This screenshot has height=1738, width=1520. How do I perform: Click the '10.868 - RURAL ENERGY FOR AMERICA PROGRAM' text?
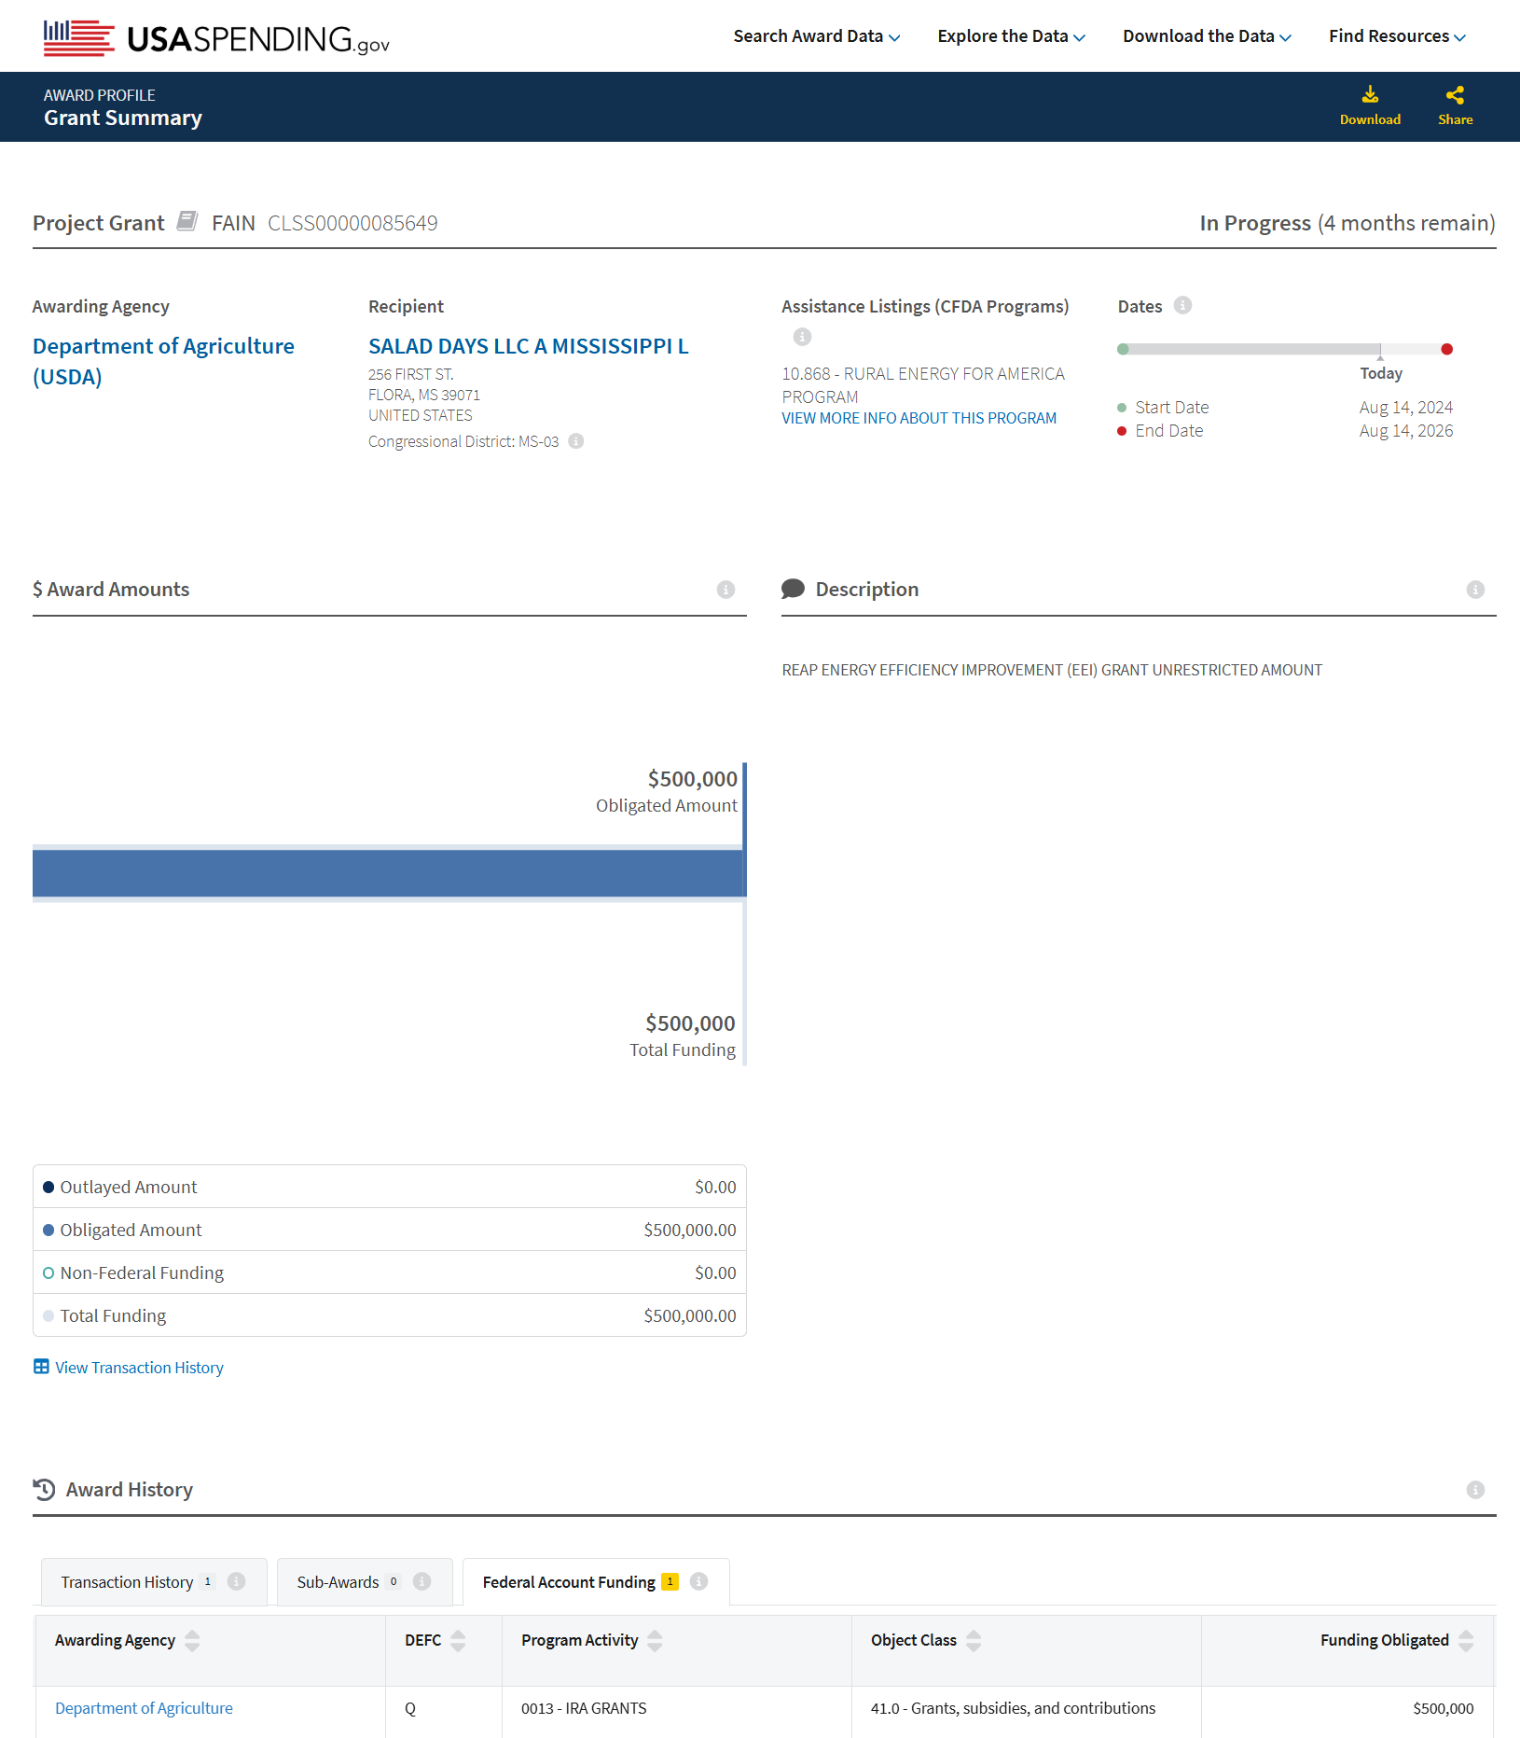click(923, 384)
